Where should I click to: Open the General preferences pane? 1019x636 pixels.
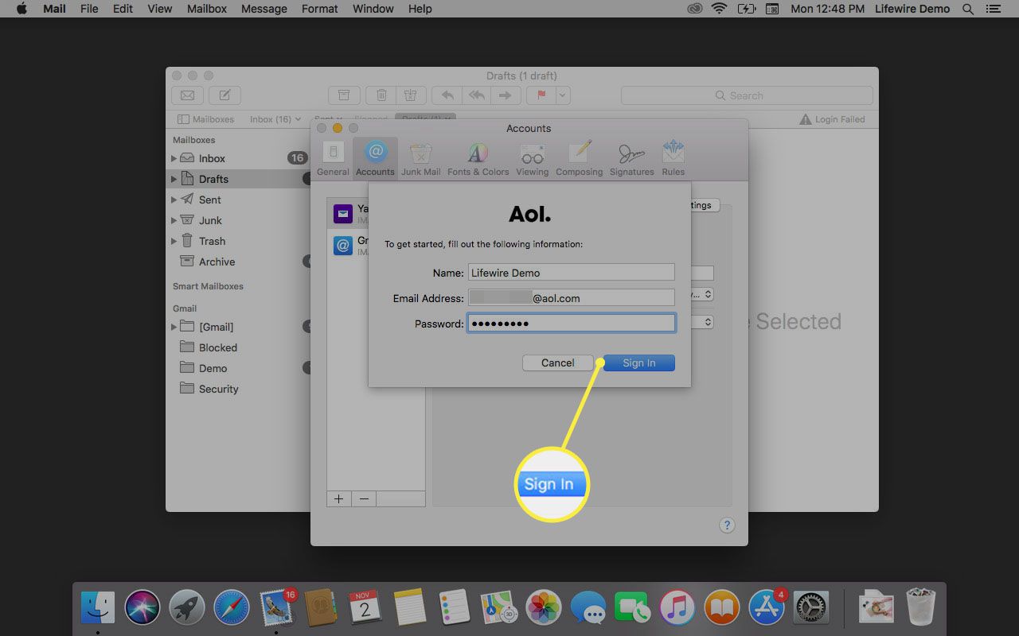click(x=333, y=157)
